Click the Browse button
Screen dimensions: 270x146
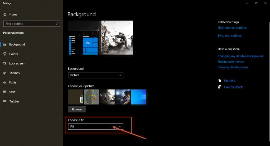[x=77, y=109]
